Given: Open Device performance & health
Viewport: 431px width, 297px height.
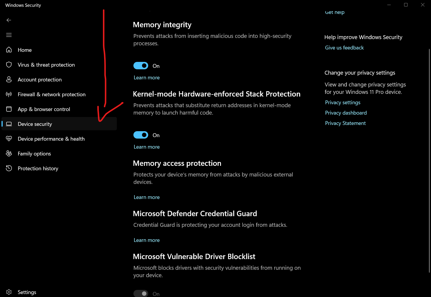Looking at the screenshot, I should point(59,139).
